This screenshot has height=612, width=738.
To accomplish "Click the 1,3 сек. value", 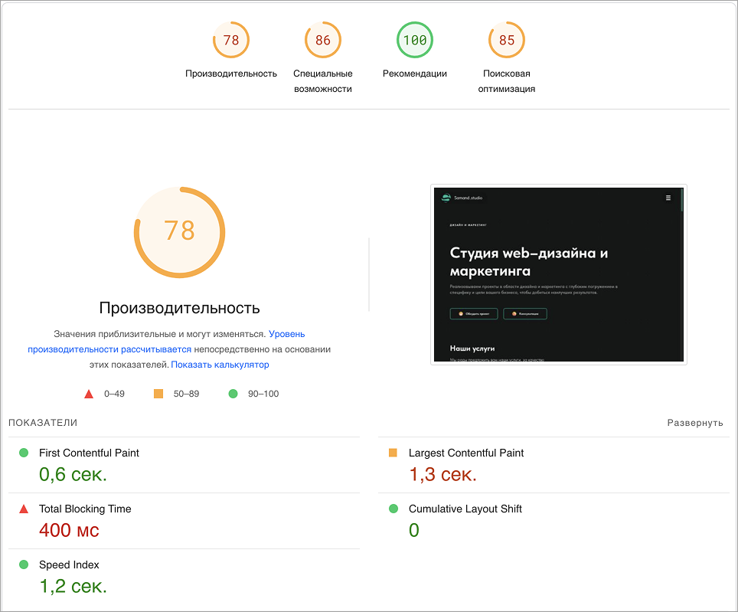I will 443,475.
